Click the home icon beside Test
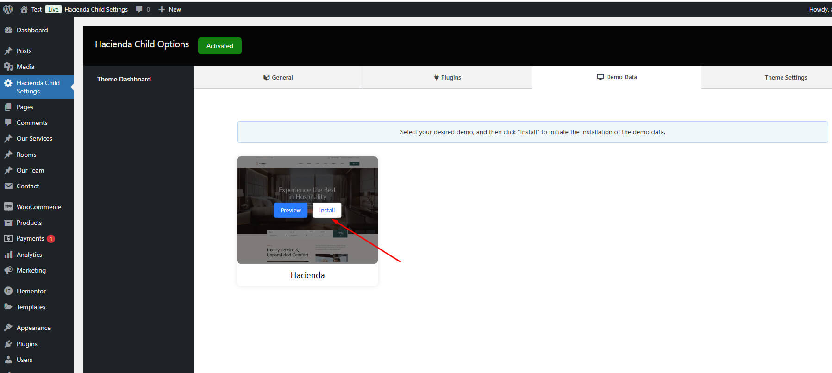The image size is (832, 373). pyautogui.click(x=24, y=9)
